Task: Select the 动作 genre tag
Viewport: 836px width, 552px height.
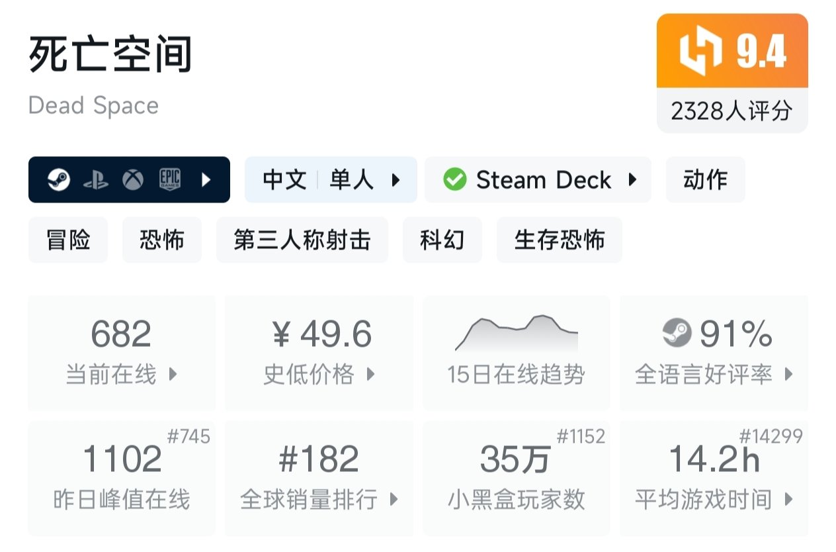Action: point(705,180)
